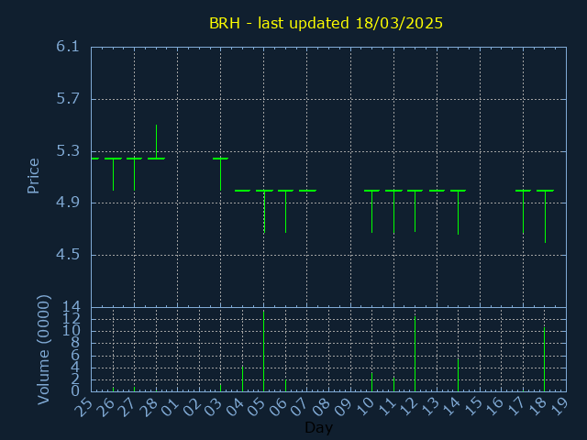Click the Volume (0000) axis label
The width and height of the screenshot is (587, 440).
click(x=44, y=350)
